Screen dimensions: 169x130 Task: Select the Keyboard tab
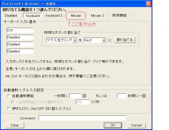(x=33, y=16)
